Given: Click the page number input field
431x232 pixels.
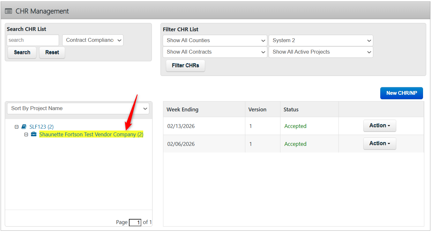Looking at the screenshot, I should point(135,222).
